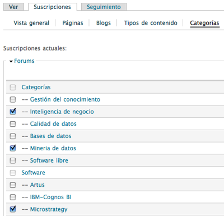The image size is (224, 216).
Task: Collapse the Forums fieldset arrow
Action: point(11,61)
